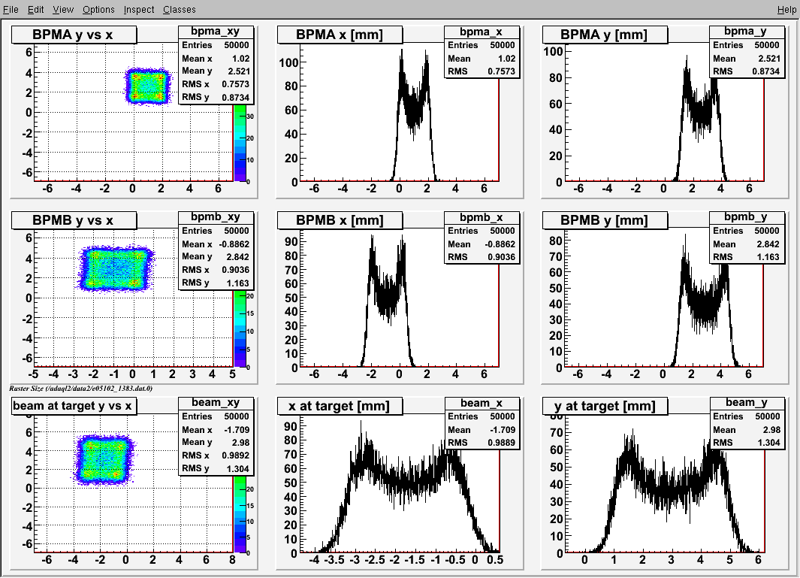Image resolution: width=800 pixels, height=578 pixels.
Task: Open the Edit menu
Action: pos(35,9)
